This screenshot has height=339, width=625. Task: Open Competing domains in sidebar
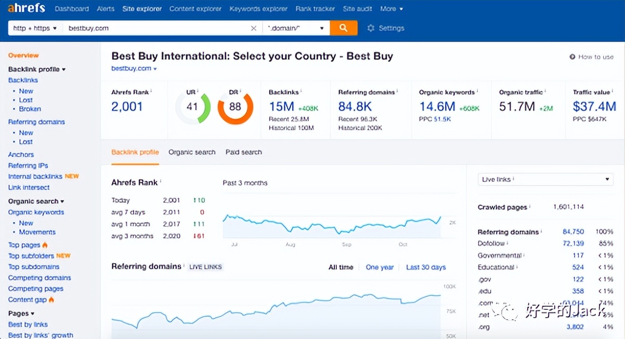click(x=40, y=278)
